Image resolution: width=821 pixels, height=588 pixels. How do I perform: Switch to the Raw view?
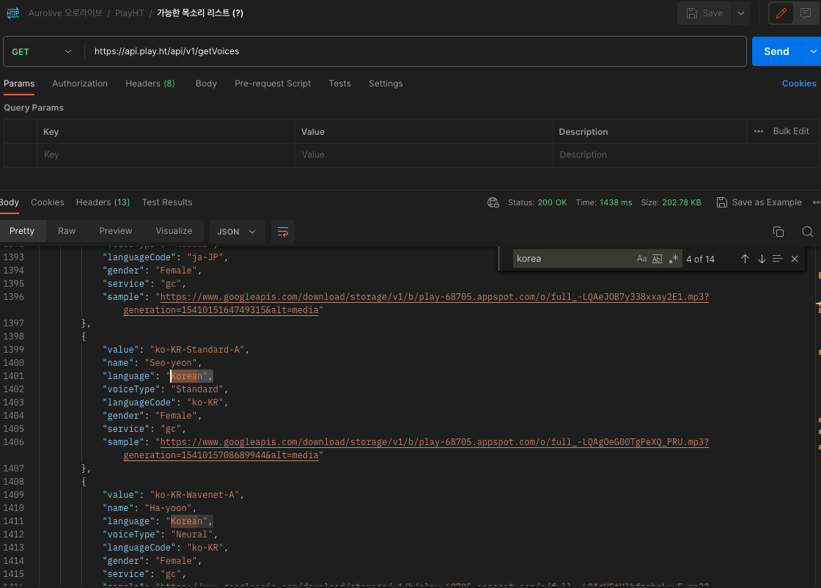(67, 231)
